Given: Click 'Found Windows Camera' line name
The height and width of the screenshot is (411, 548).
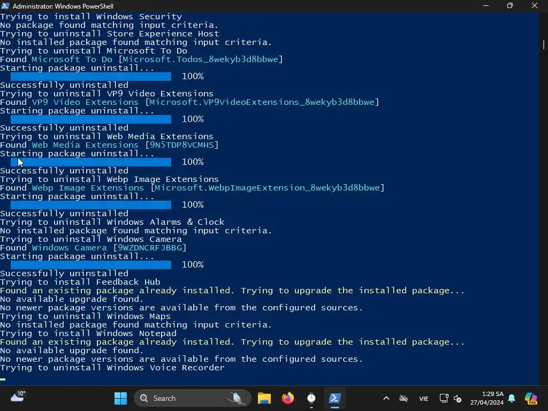Looking at the screenshot, I should [69, 248].
